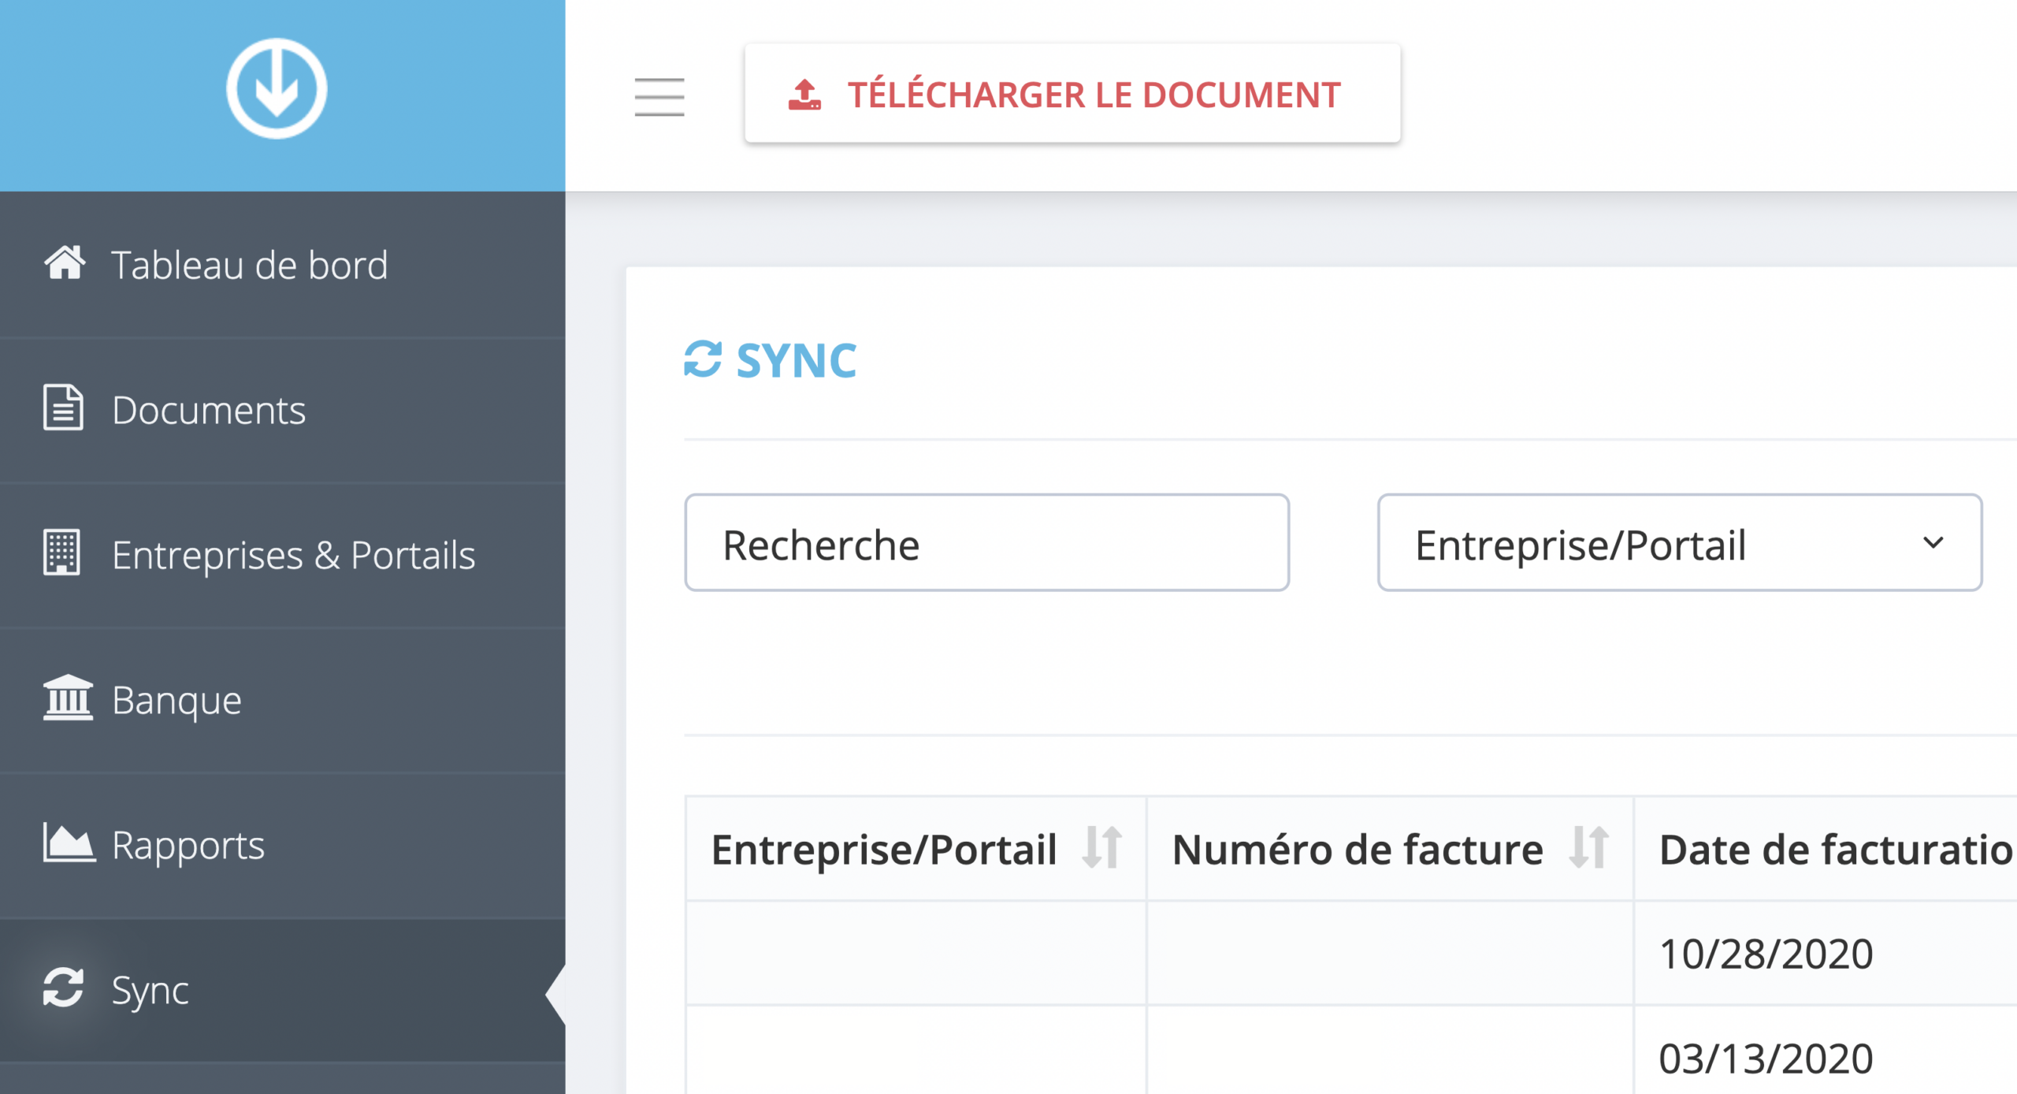Click the sync arrows icon in sidebar

[63, 988]
